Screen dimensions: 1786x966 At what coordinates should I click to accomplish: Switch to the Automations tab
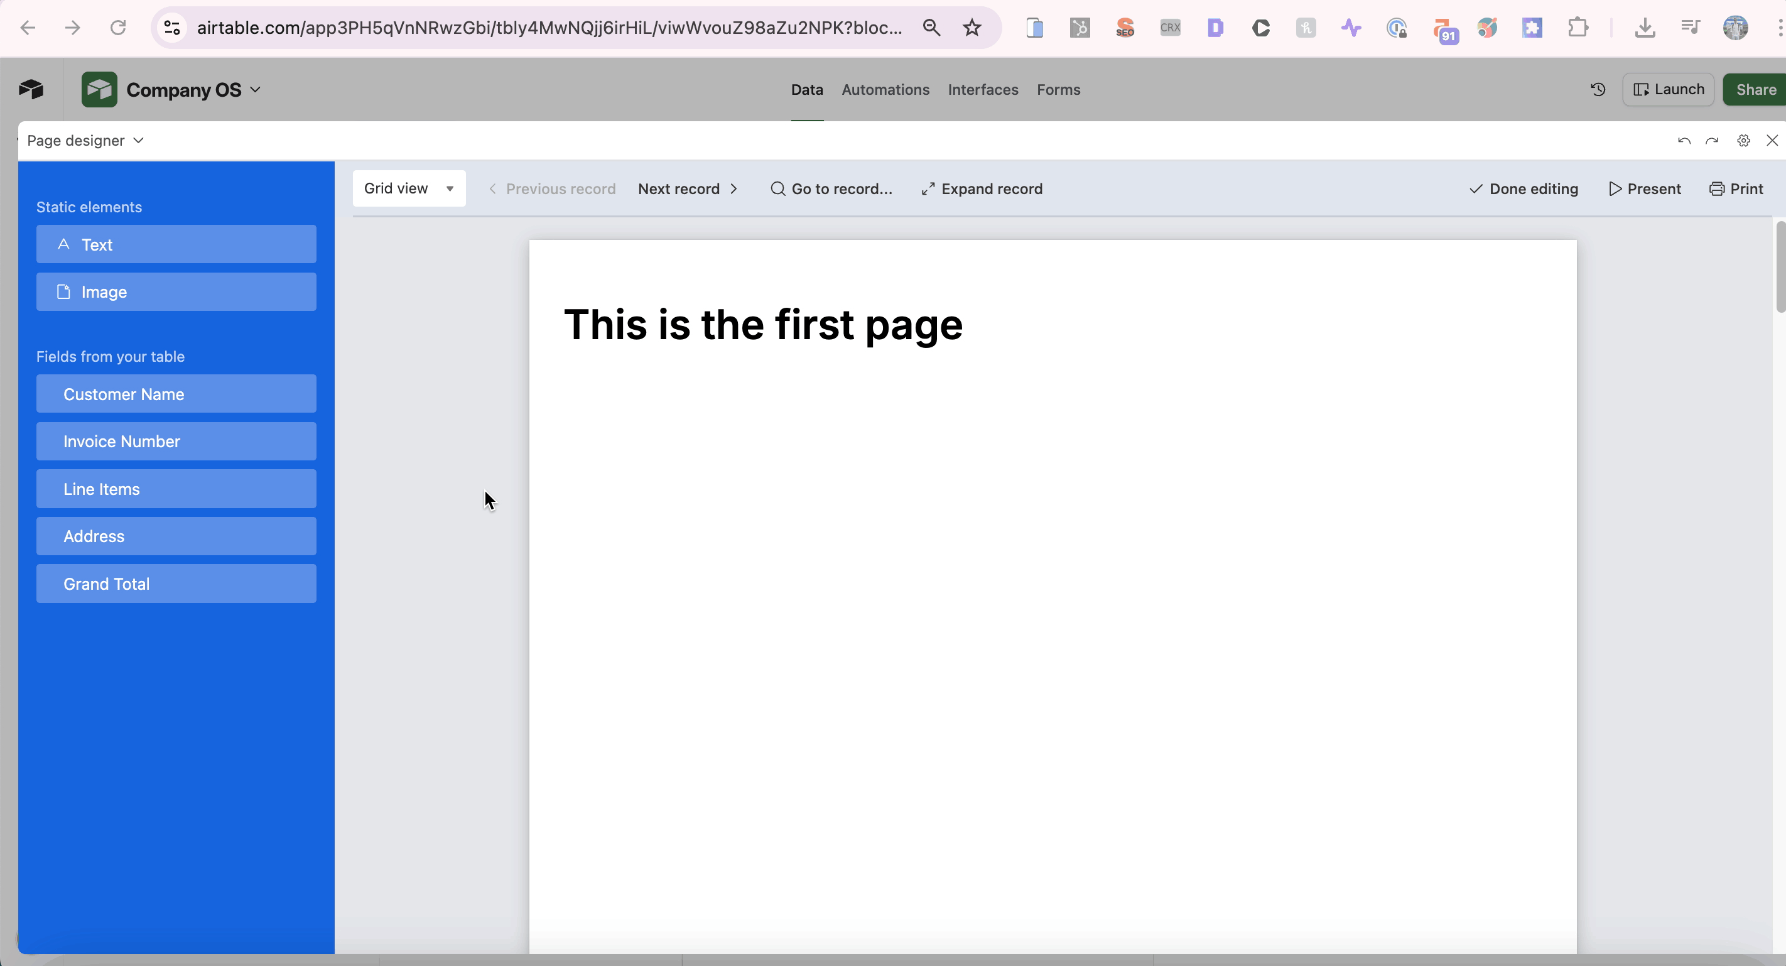(885, 89)
